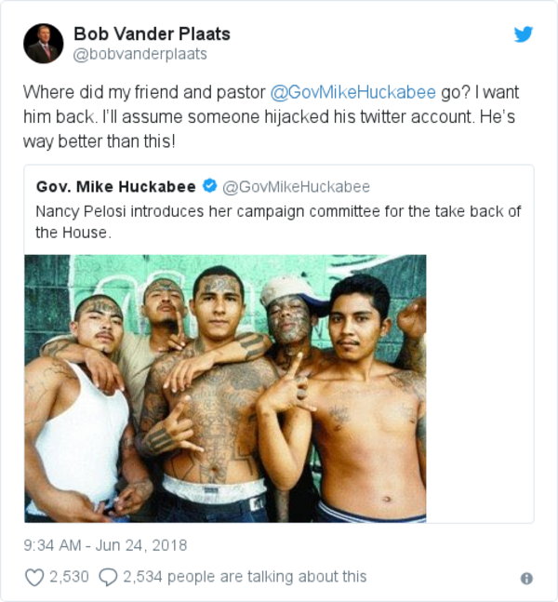Click the text 'Where did my friend and pastor'
The image size is (558, 602).
pos(143,93)
